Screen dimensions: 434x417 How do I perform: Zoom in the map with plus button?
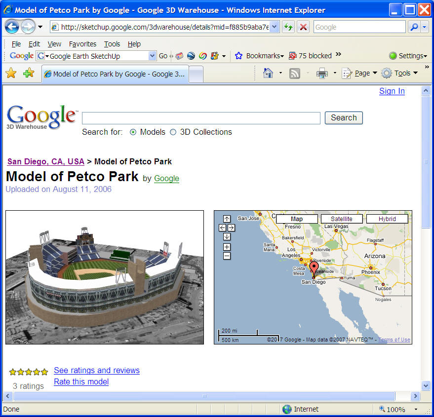point(227,247)
